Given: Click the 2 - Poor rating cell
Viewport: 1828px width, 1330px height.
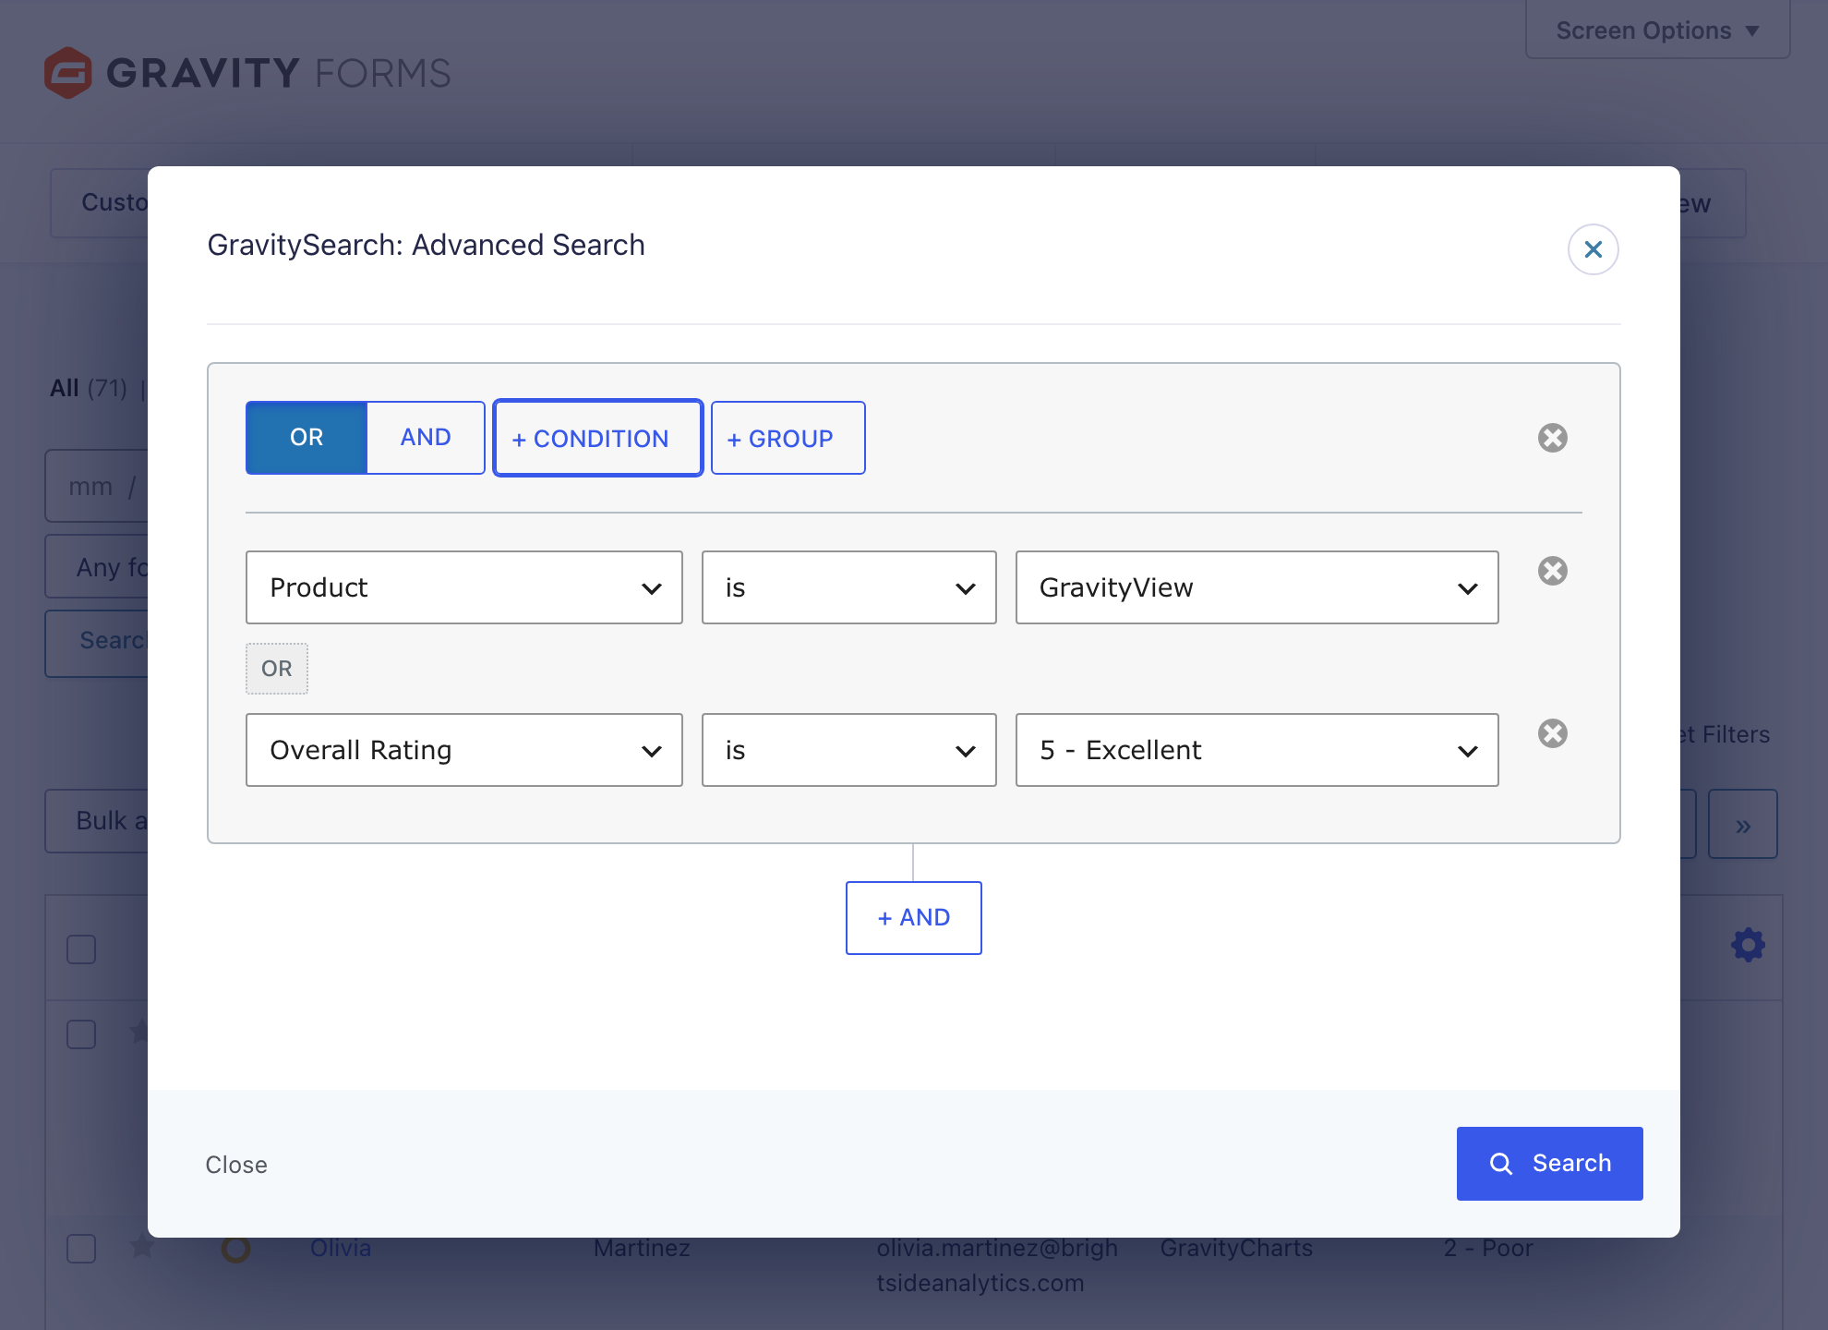Looking at the screenshot, I should [x=1487, y=1249].
